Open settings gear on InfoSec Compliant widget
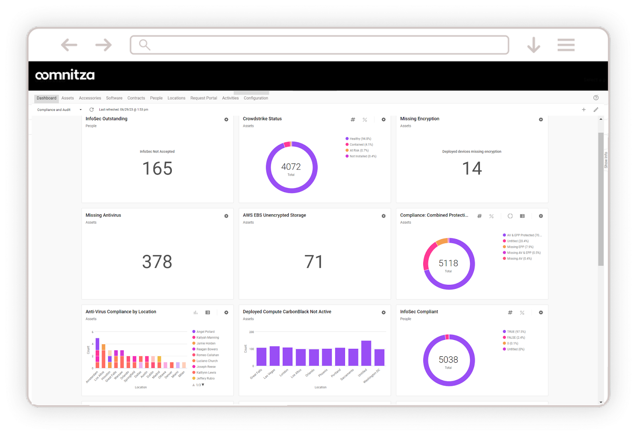 point(541,313)
